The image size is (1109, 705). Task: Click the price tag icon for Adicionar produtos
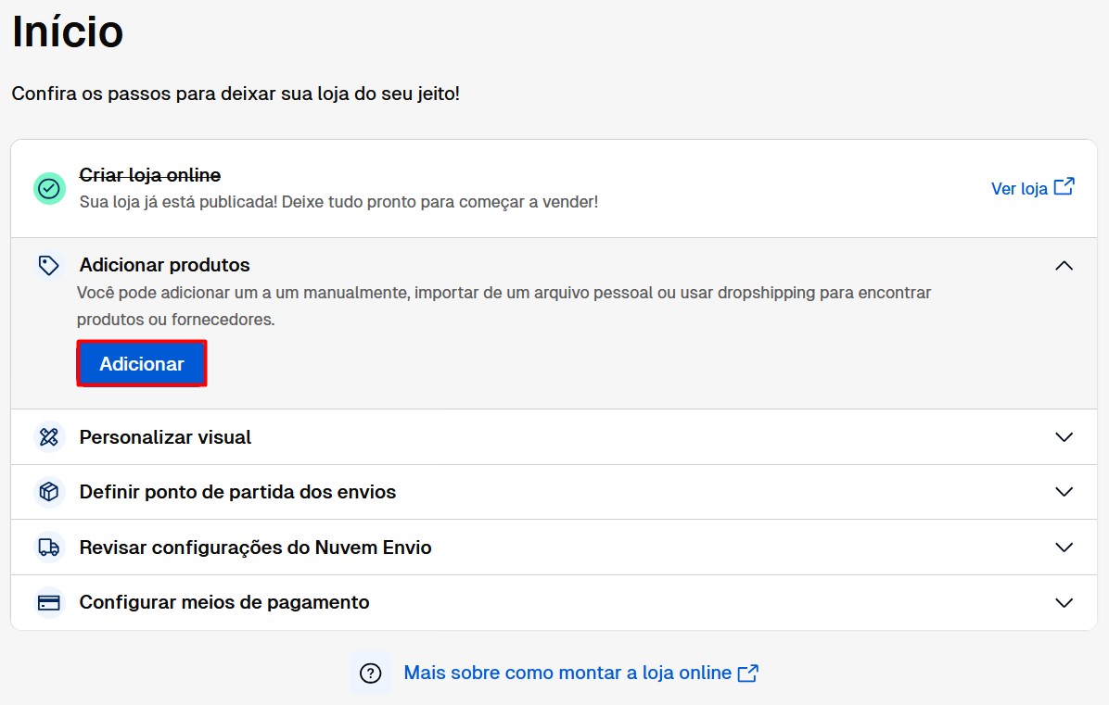49,266
